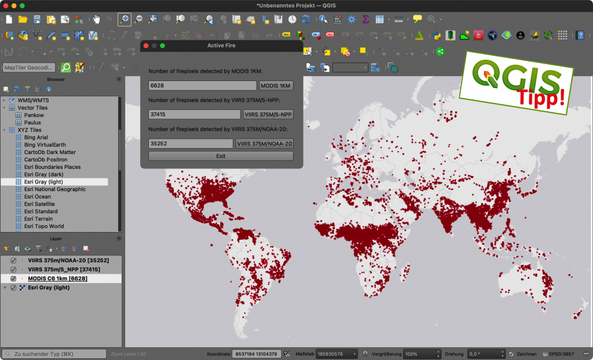
Task: Click the New GeoPackage Layer icon
Action: coord(23,35)
